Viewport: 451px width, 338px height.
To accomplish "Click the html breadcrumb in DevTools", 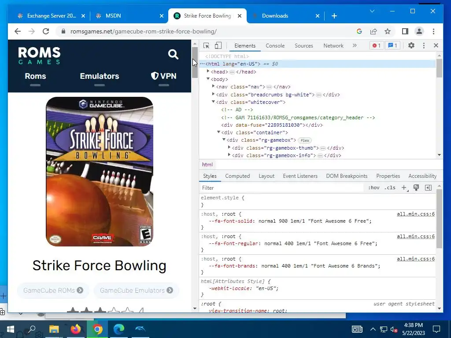I will click(x=207, y=165).
